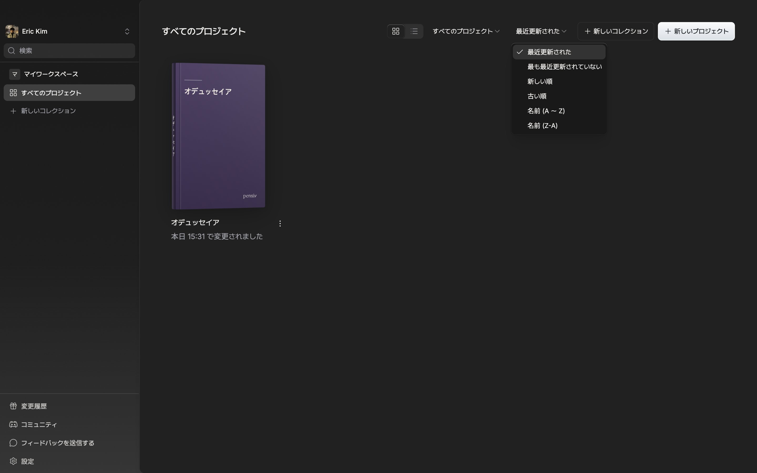Click the オデュッセイア project title text

[195, 222]
